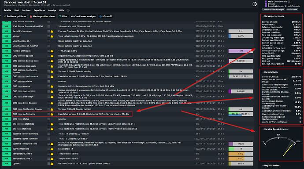Open action menu of Memory service
The image size is (304, 169).
click(x=48, y=36)
